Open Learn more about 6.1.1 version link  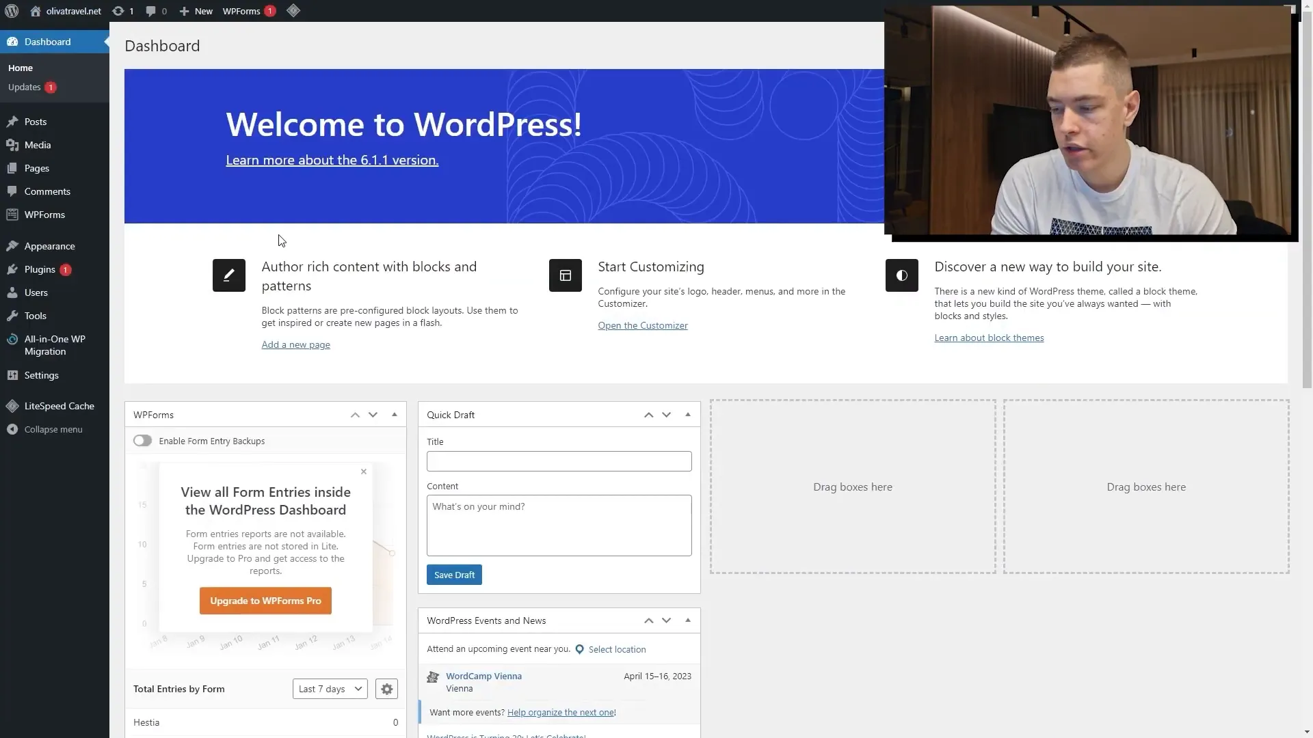(x=332, y=160)
